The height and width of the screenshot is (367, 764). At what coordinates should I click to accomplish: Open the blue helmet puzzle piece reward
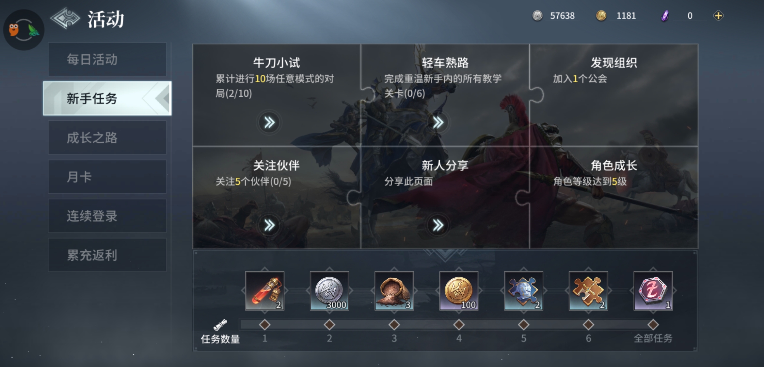point(524,291)
